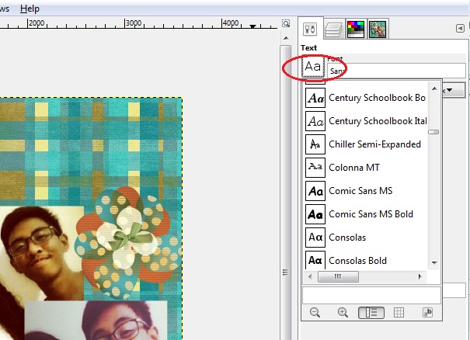Click the Consolas Bold preview icon

pyautogui.click(x=315, y=260)
